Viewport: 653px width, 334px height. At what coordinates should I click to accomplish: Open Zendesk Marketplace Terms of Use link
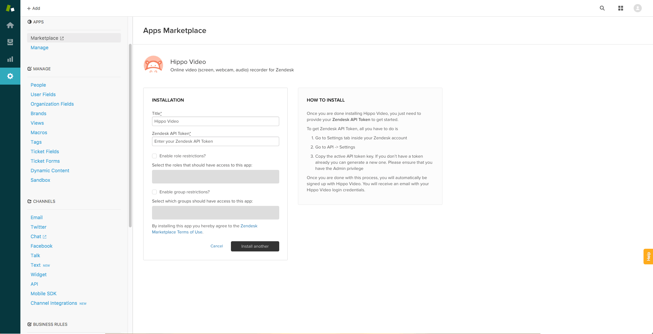pyautogui.click(x=177, y=232)
